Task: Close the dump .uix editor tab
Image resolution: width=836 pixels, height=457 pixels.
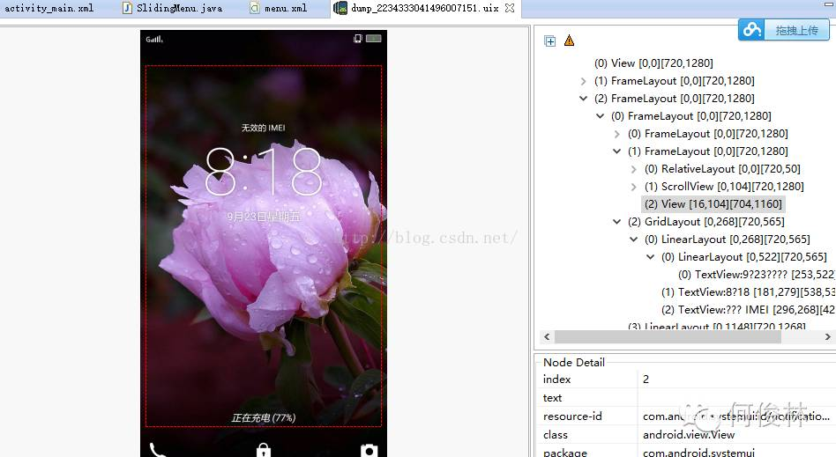Action: click(x=510, y=8)
